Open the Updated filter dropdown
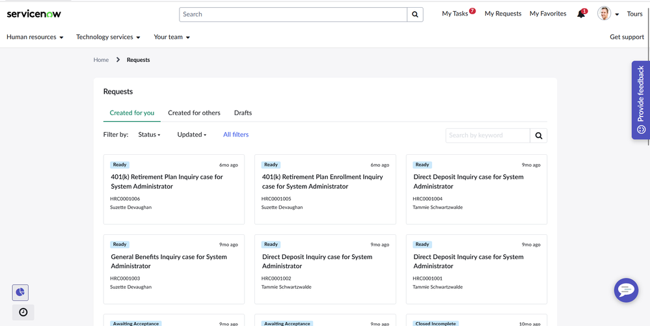Viewport: 650px width, 326px height. click(x=192, y=135)
